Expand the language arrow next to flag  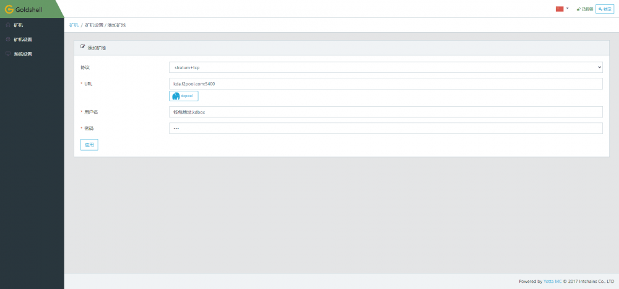coord(567,8)
